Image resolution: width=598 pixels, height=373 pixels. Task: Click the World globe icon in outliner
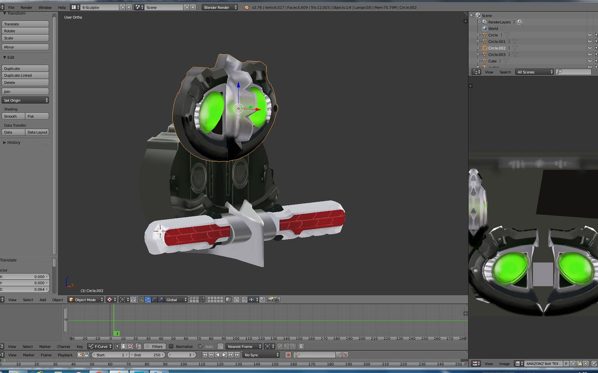point(485,28)
